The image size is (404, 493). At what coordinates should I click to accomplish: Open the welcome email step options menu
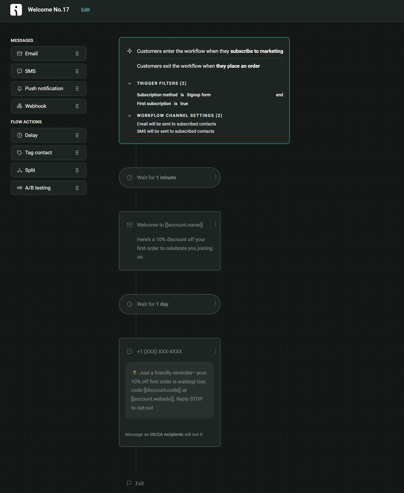coord(215,224)
